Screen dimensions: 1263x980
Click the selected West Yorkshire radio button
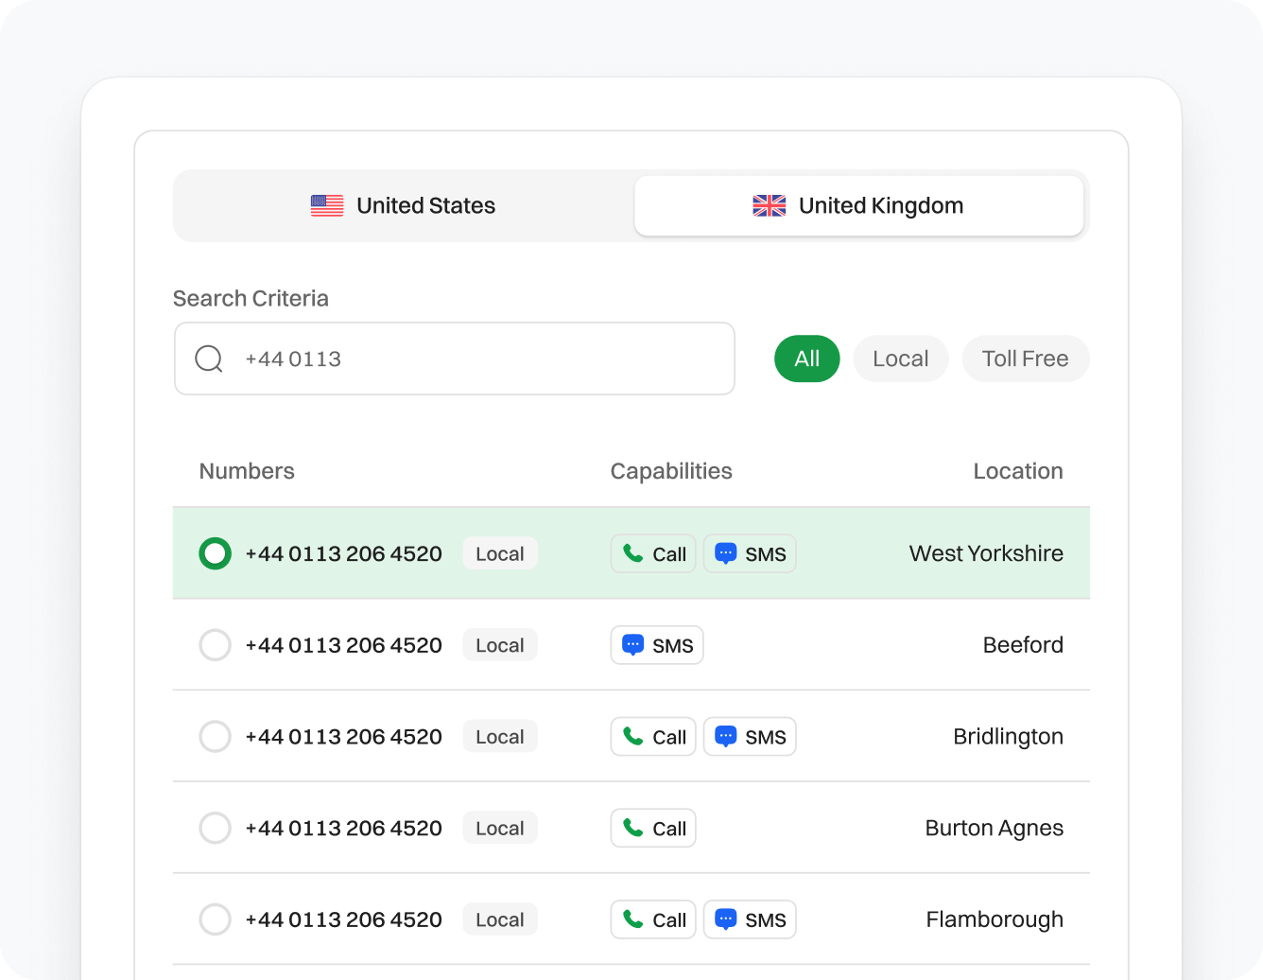pos(216,553)
